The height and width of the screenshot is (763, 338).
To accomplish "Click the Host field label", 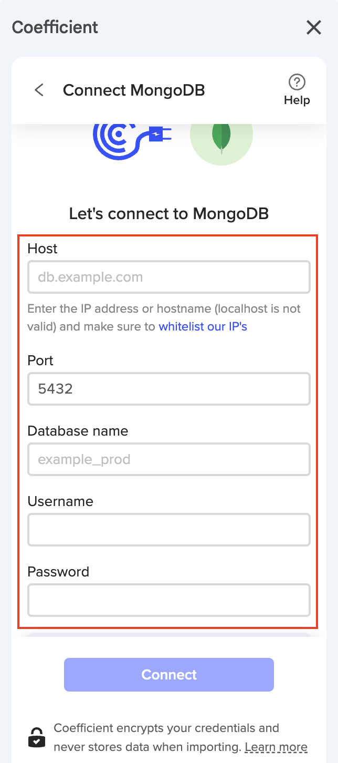I will (43, 249).
